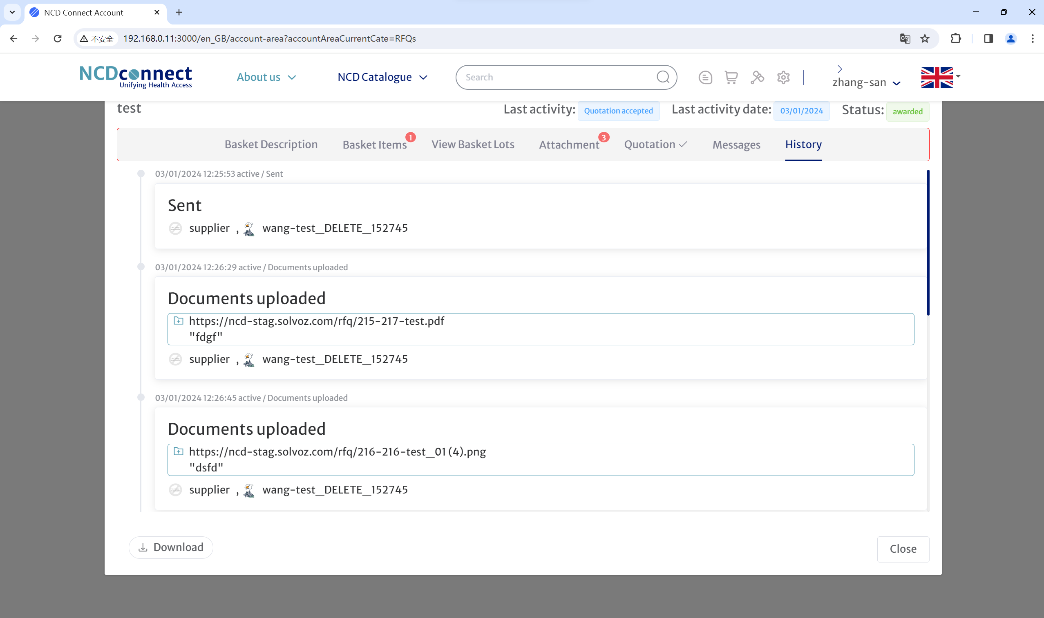
Task: Open the 216-216-test_01 (4).png document link
Action: click(337, 452)
